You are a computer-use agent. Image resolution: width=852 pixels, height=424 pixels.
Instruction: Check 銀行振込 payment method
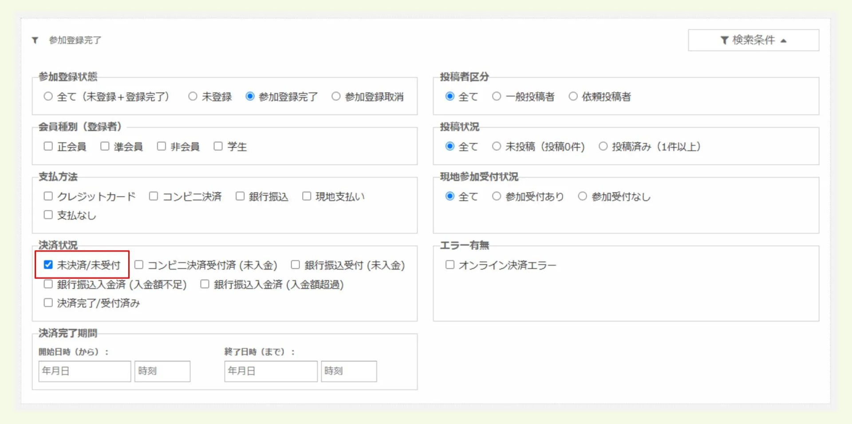pos(240,196)
